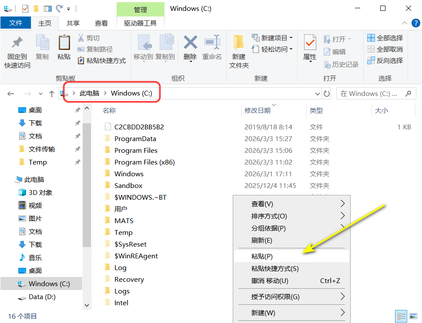Click the Cut scissors icon
Screen dimensions: 422x323
(x=81, y=38)
